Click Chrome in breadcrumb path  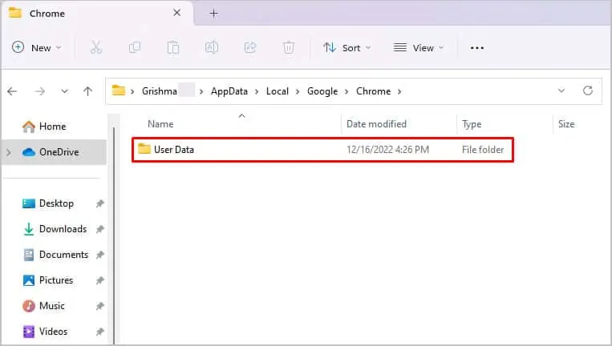click(373, 91)
